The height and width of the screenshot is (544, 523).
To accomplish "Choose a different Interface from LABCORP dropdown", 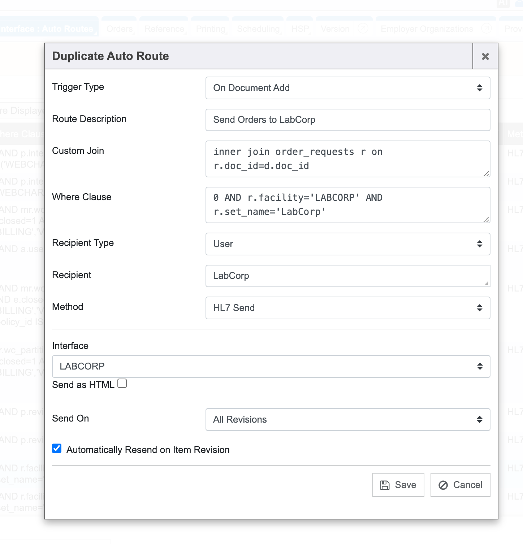I will (271, 367).
